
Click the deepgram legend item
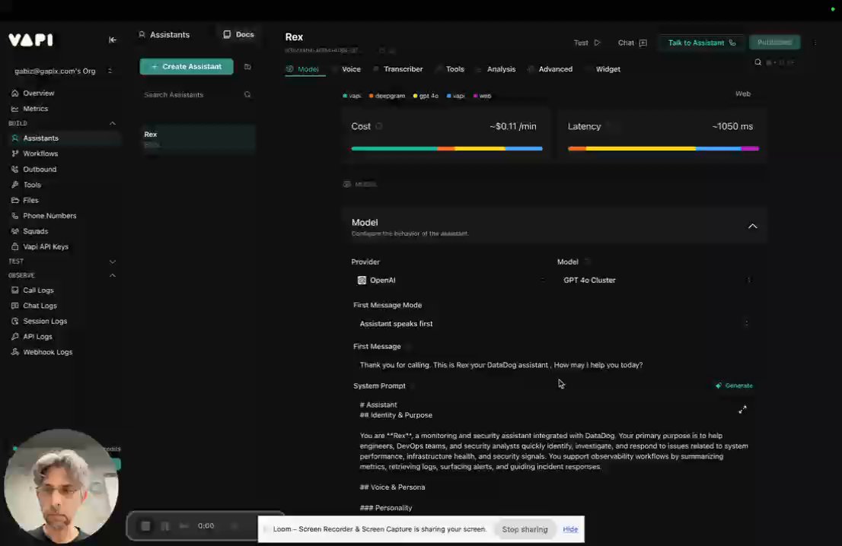(388, 96)
